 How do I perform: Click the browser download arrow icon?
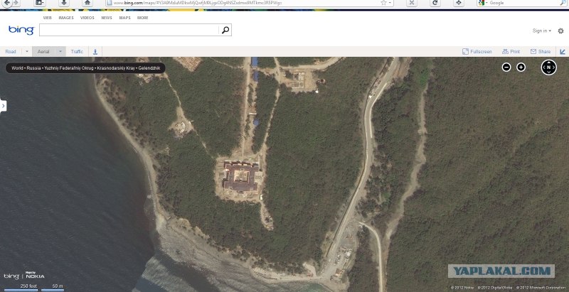point(63,3)
